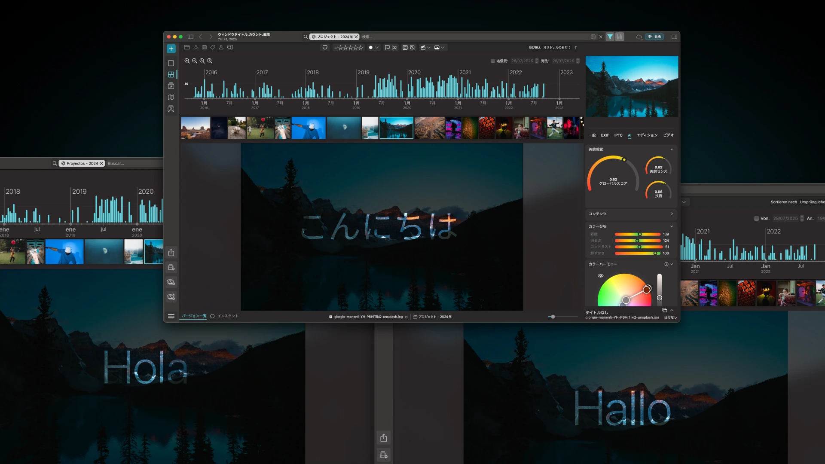This screenshot has height=464, width=825.
Task: Click the chevron up beside タイトルなし
Action: [x=672, y=310]
